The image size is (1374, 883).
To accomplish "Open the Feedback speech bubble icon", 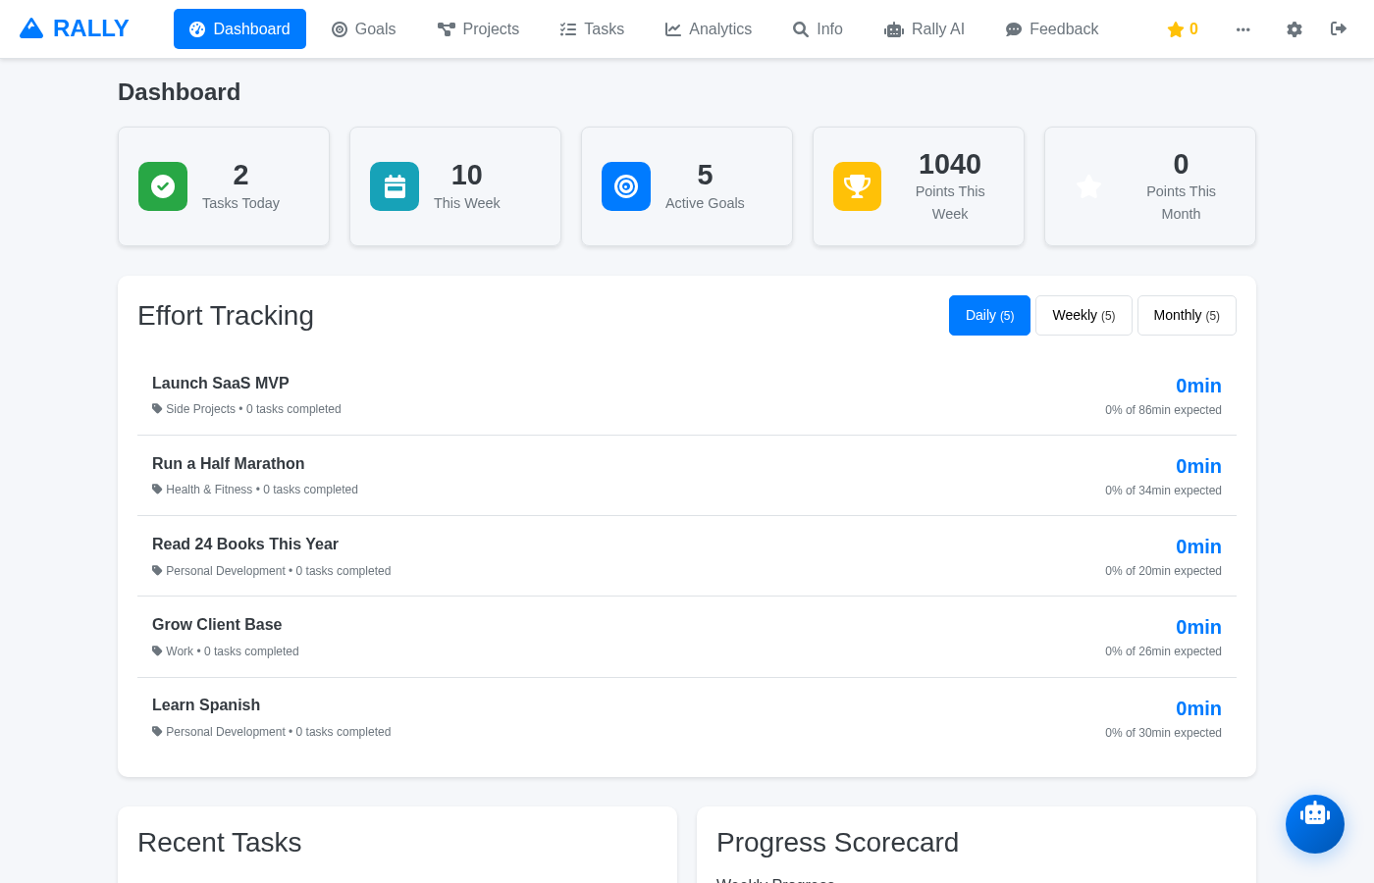I will [x=1012, y=29].
